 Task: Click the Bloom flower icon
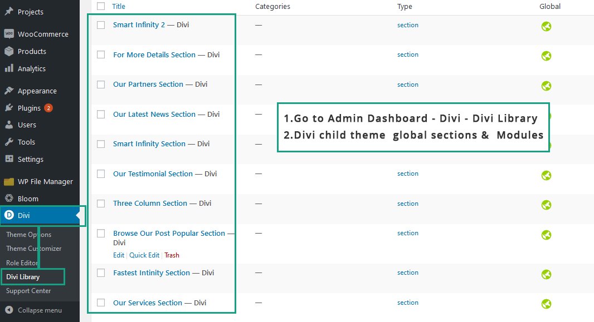click(x=9, y=199)
